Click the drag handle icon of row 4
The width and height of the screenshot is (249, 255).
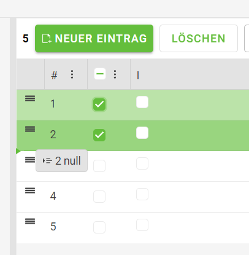(30, 190)
